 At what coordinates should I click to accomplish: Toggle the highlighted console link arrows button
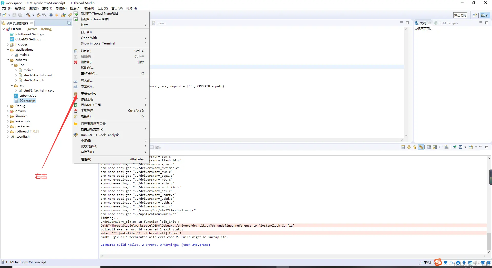(421, 147)
